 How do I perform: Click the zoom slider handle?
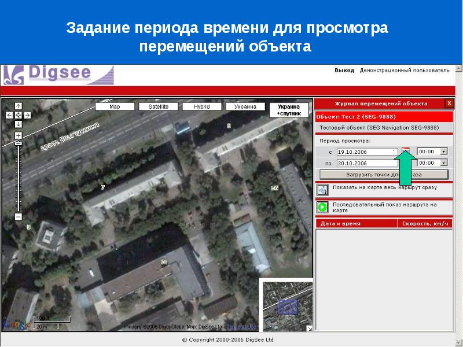(x=19, y=143)
